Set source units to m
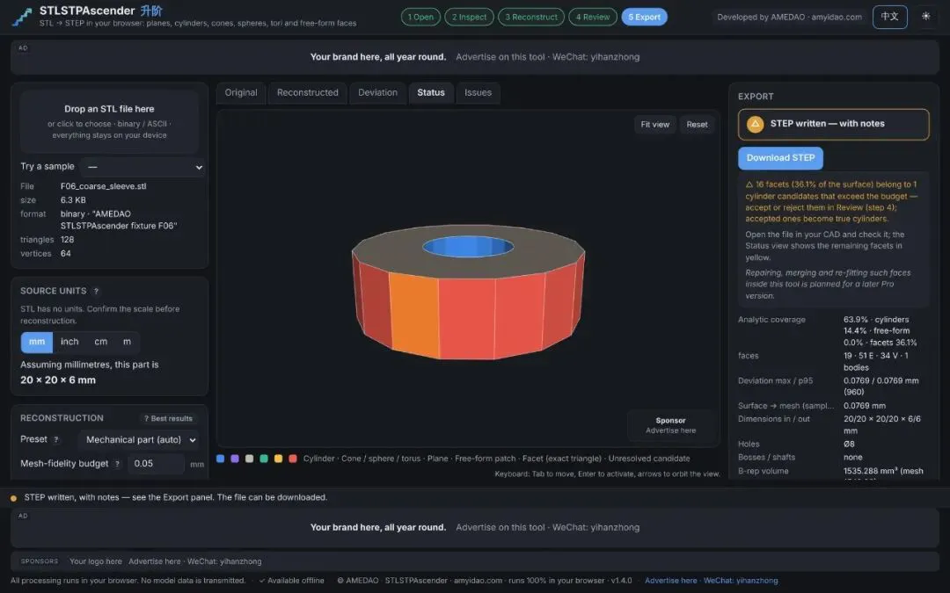950x593 pixels. click(128, 342)
